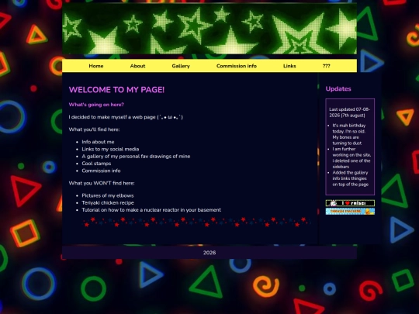Open the Home nav link
This screenshot has width=419, height=314.
click(x=96, y=66)
